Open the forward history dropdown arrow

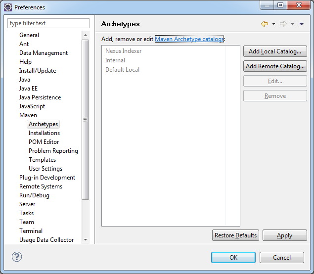tap(292, 24)
